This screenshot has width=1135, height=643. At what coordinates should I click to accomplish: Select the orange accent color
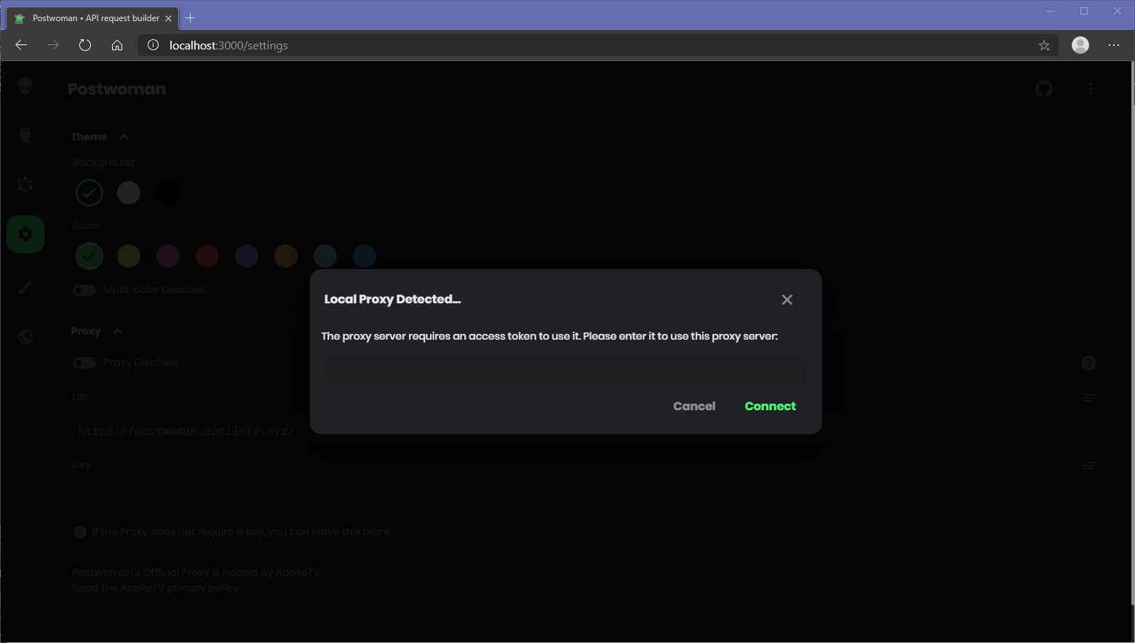[x=286, y=256]
